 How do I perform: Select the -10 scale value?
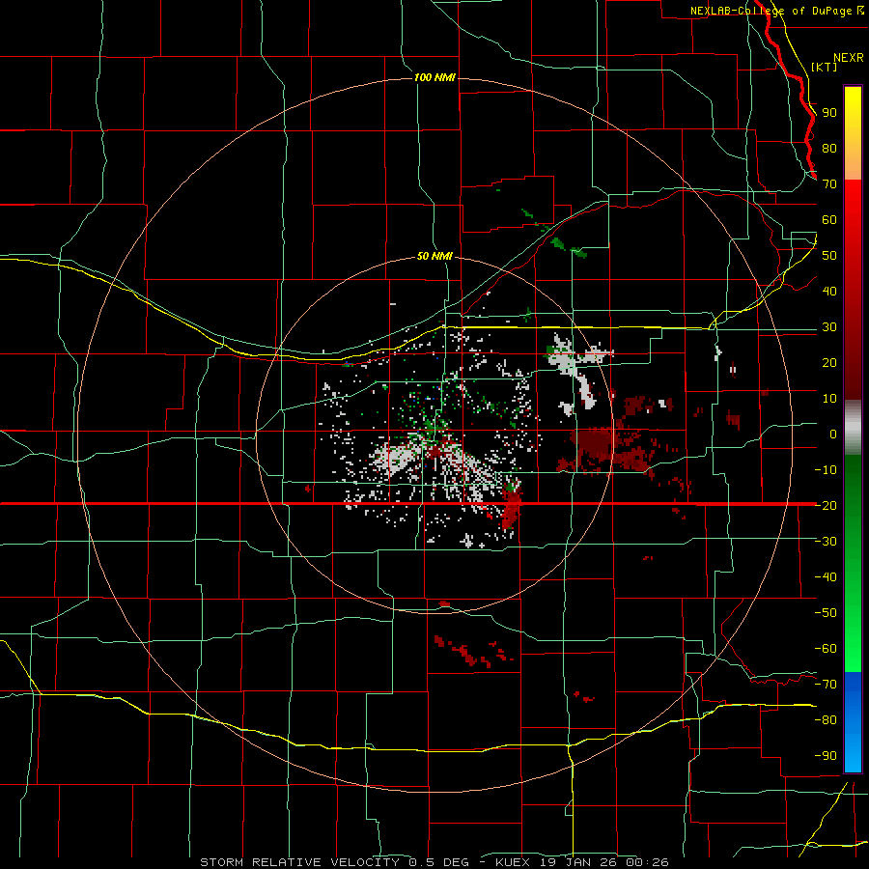click(x=826, y=470)
